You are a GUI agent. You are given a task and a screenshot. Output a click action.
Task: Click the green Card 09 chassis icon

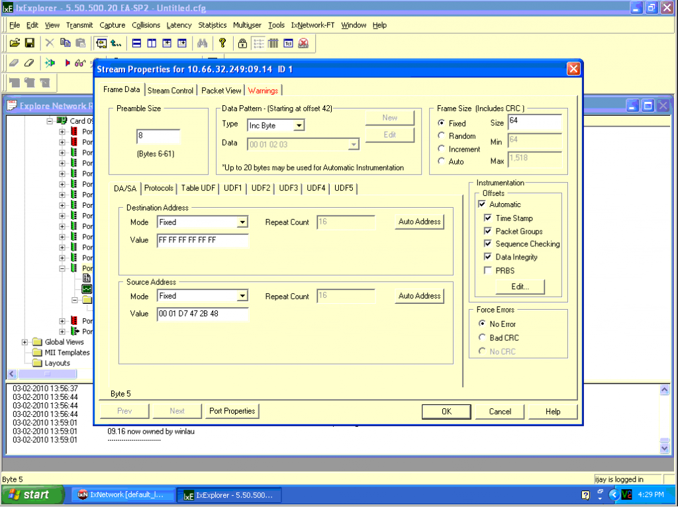point(62,120)
